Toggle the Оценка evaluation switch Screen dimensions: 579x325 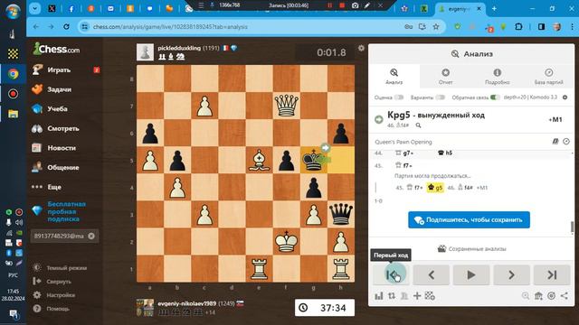pyautogui.click(x=399, y=97)
